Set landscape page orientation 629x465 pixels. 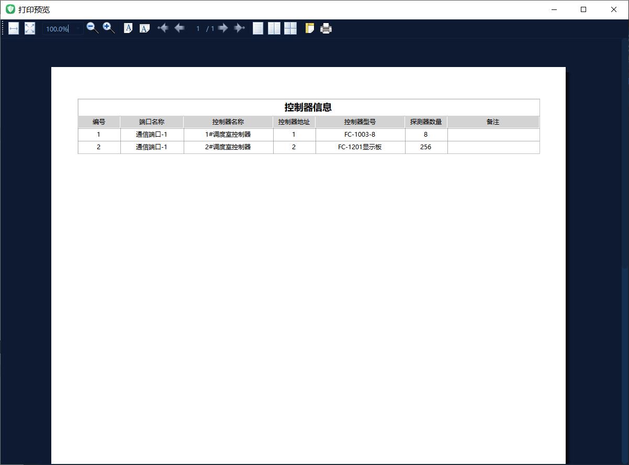[x=144, y=28]
